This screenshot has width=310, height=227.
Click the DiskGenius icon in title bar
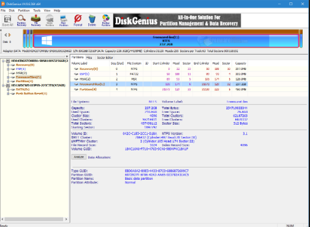pos(3,4)
